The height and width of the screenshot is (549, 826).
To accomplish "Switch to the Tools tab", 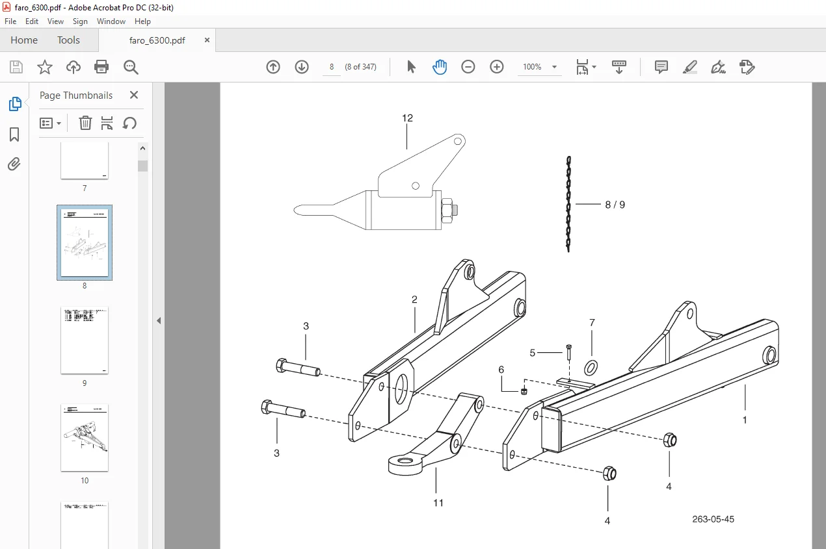I will click(68, 40).
